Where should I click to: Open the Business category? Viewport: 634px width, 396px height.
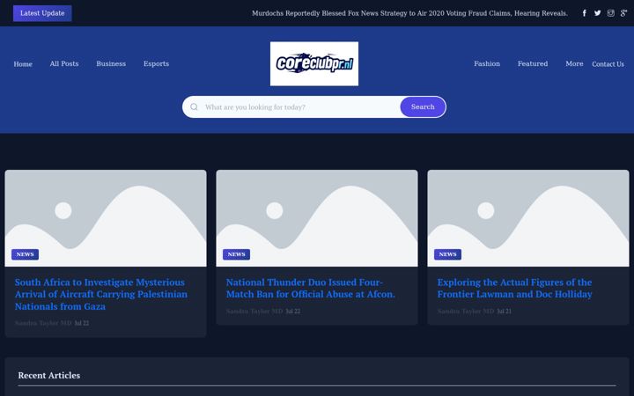[111, 64]
